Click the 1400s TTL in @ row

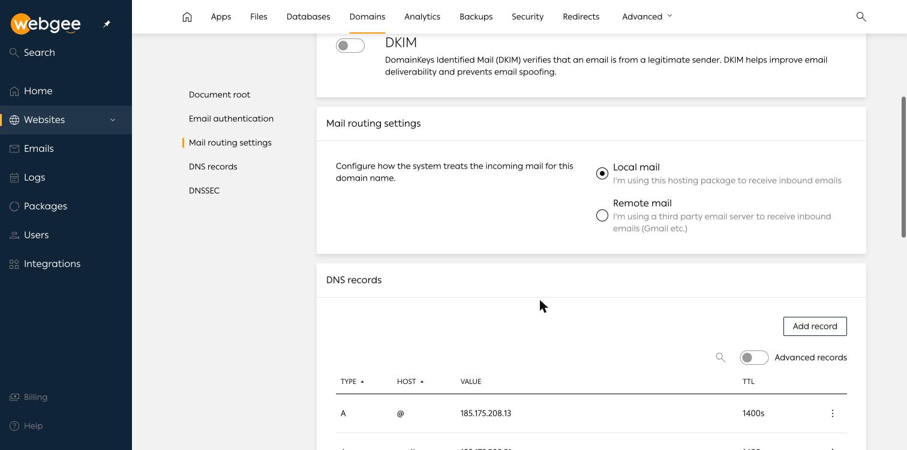753,413
